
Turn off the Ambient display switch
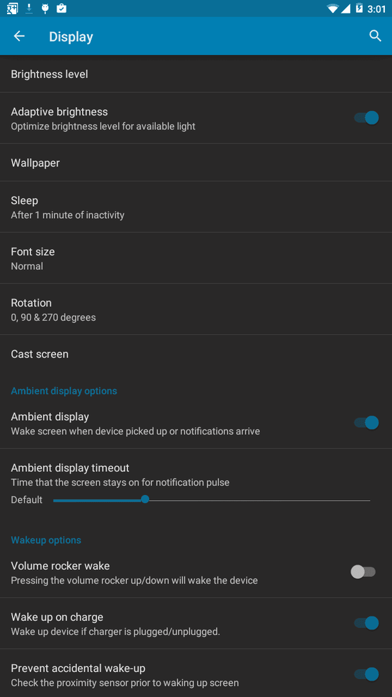point(366,423)
